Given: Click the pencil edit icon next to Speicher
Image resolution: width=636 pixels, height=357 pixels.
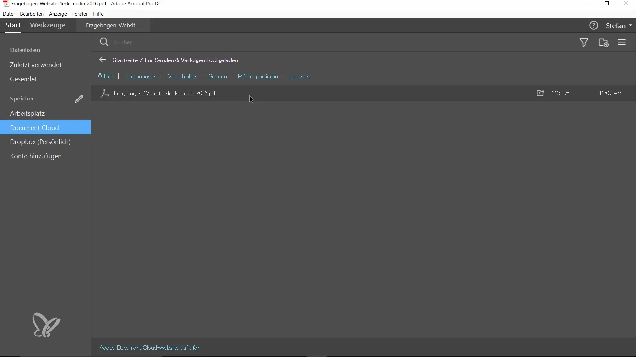Looking at the screenshot, I should [79, 99].
